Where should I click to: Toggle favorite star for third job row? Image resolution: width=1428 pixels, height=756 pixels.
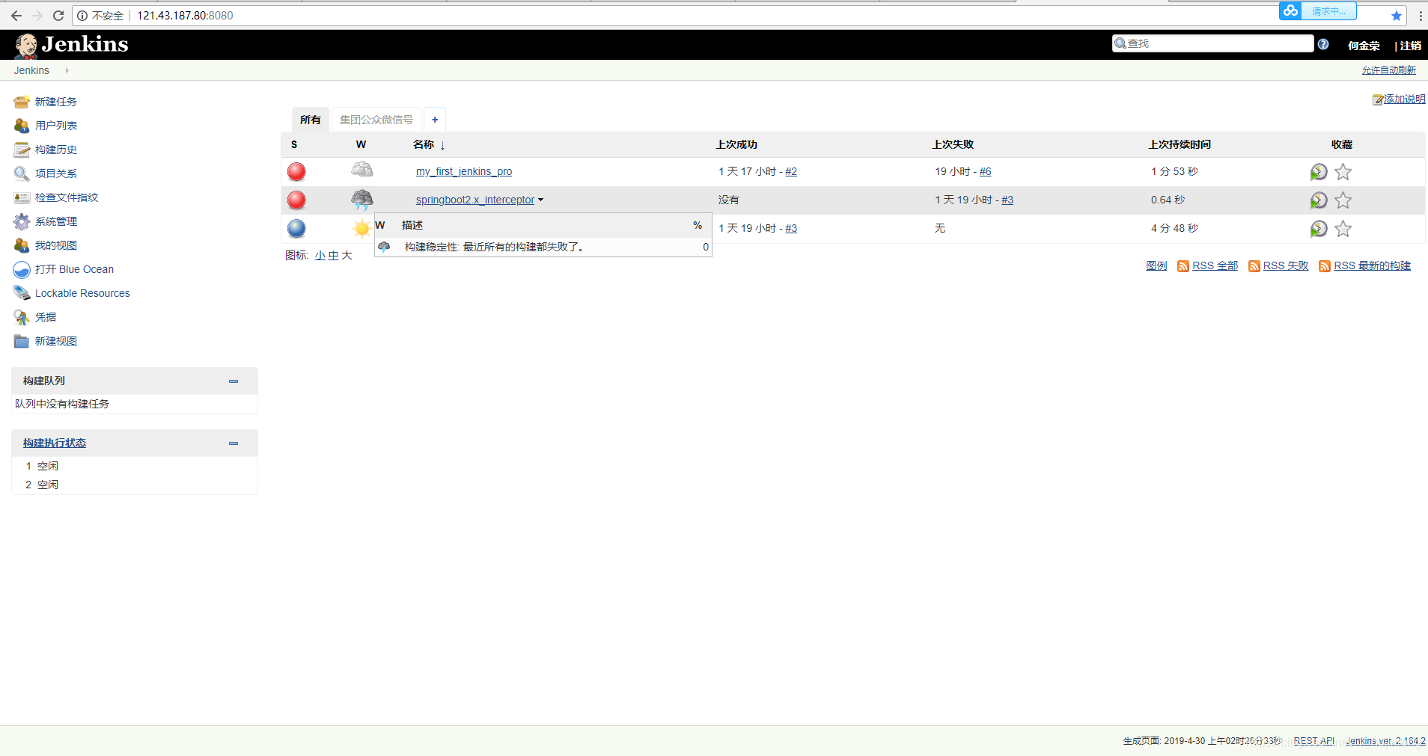[1343, 229]
